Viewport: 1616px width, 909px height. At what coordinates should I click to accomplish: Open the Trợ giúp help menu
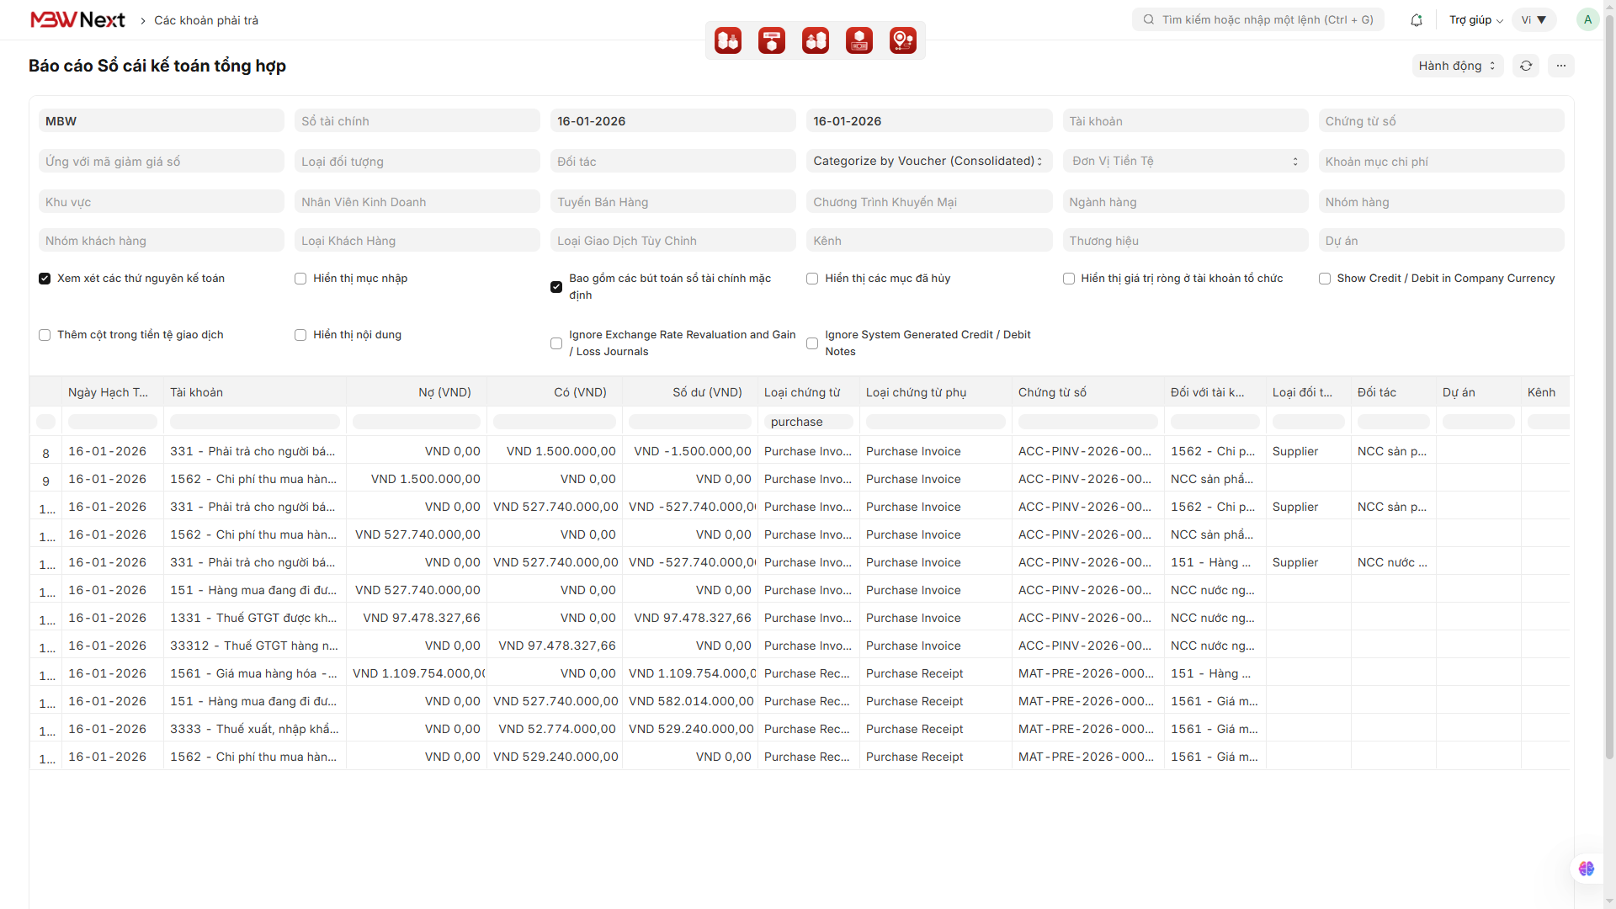tap(1475, 20)
